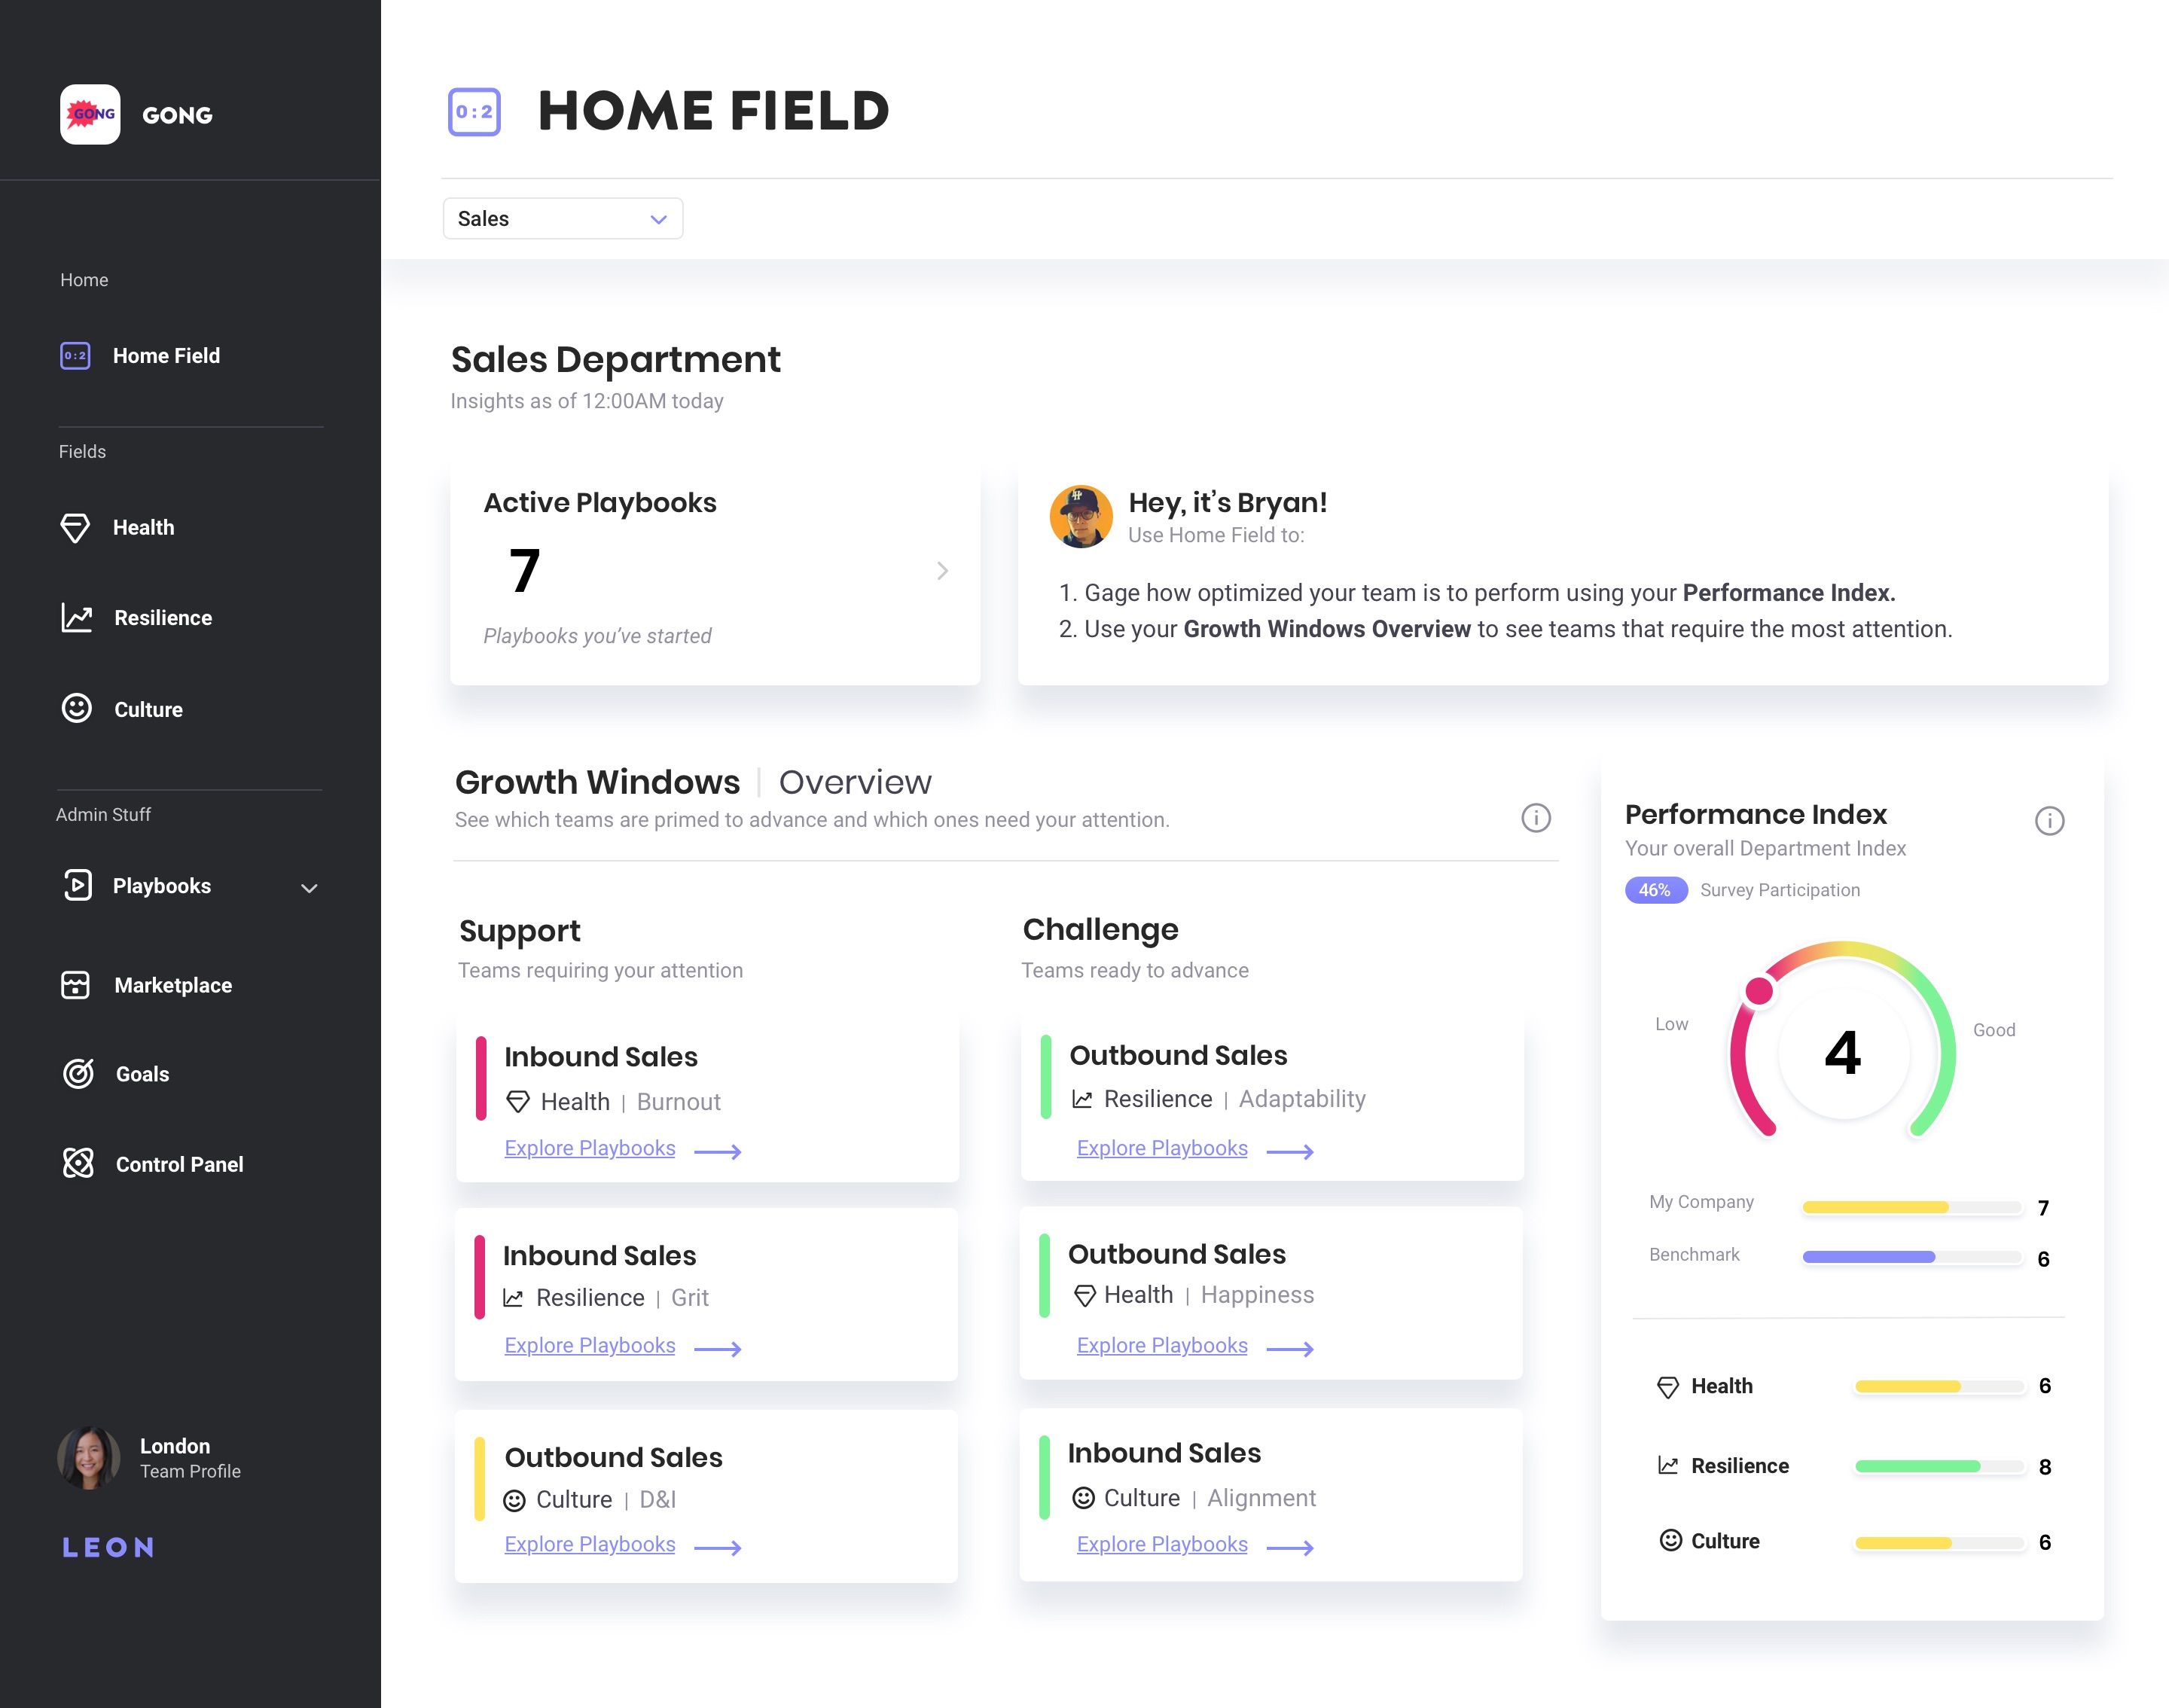This screenshot has width=2169, height=1708.
Task: Click the Gong logo icon
Action: 90,114
